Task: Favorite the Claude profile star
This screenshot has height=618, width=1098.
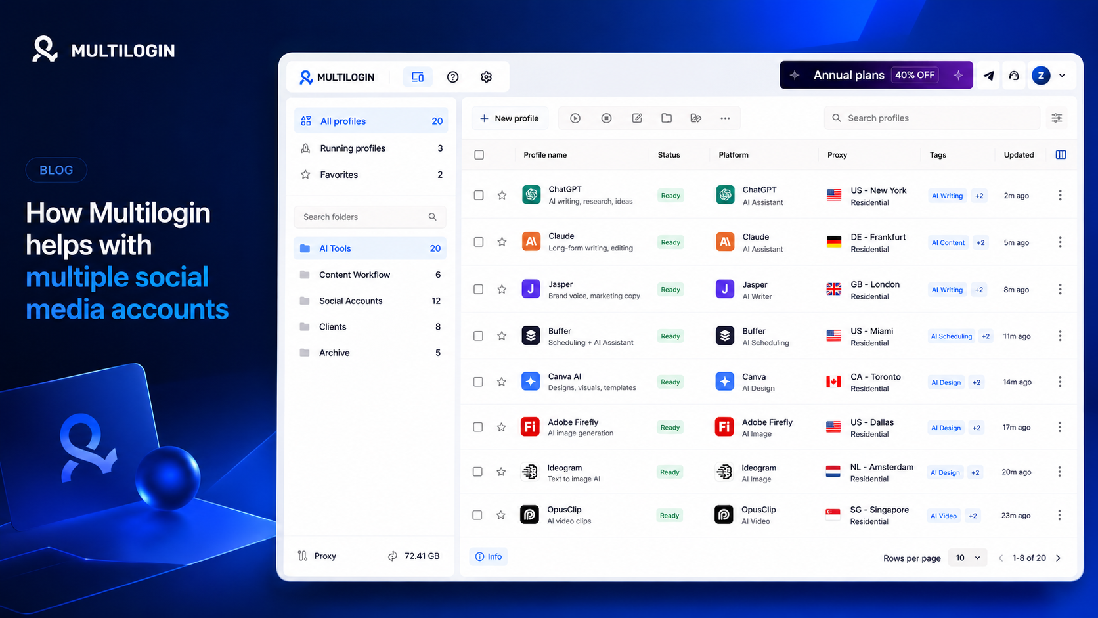Action: pyautogui.click(x=502, y=242)
